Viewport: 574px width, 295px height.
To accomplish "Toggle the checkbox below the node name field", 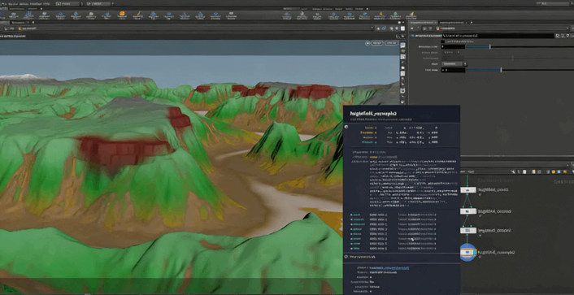I will coord(443,41).
